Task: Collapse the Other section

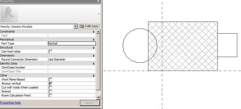Action: pyautogui.click(x=93, y=75)
